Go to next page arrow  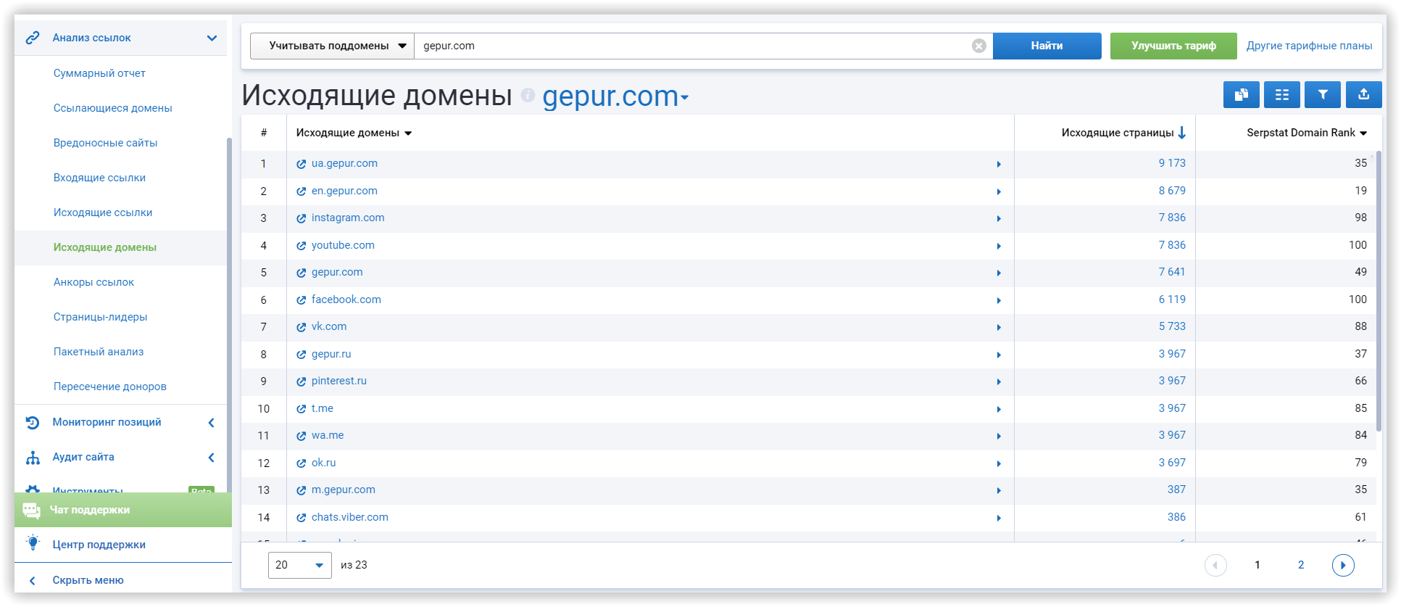[1342, 565]
